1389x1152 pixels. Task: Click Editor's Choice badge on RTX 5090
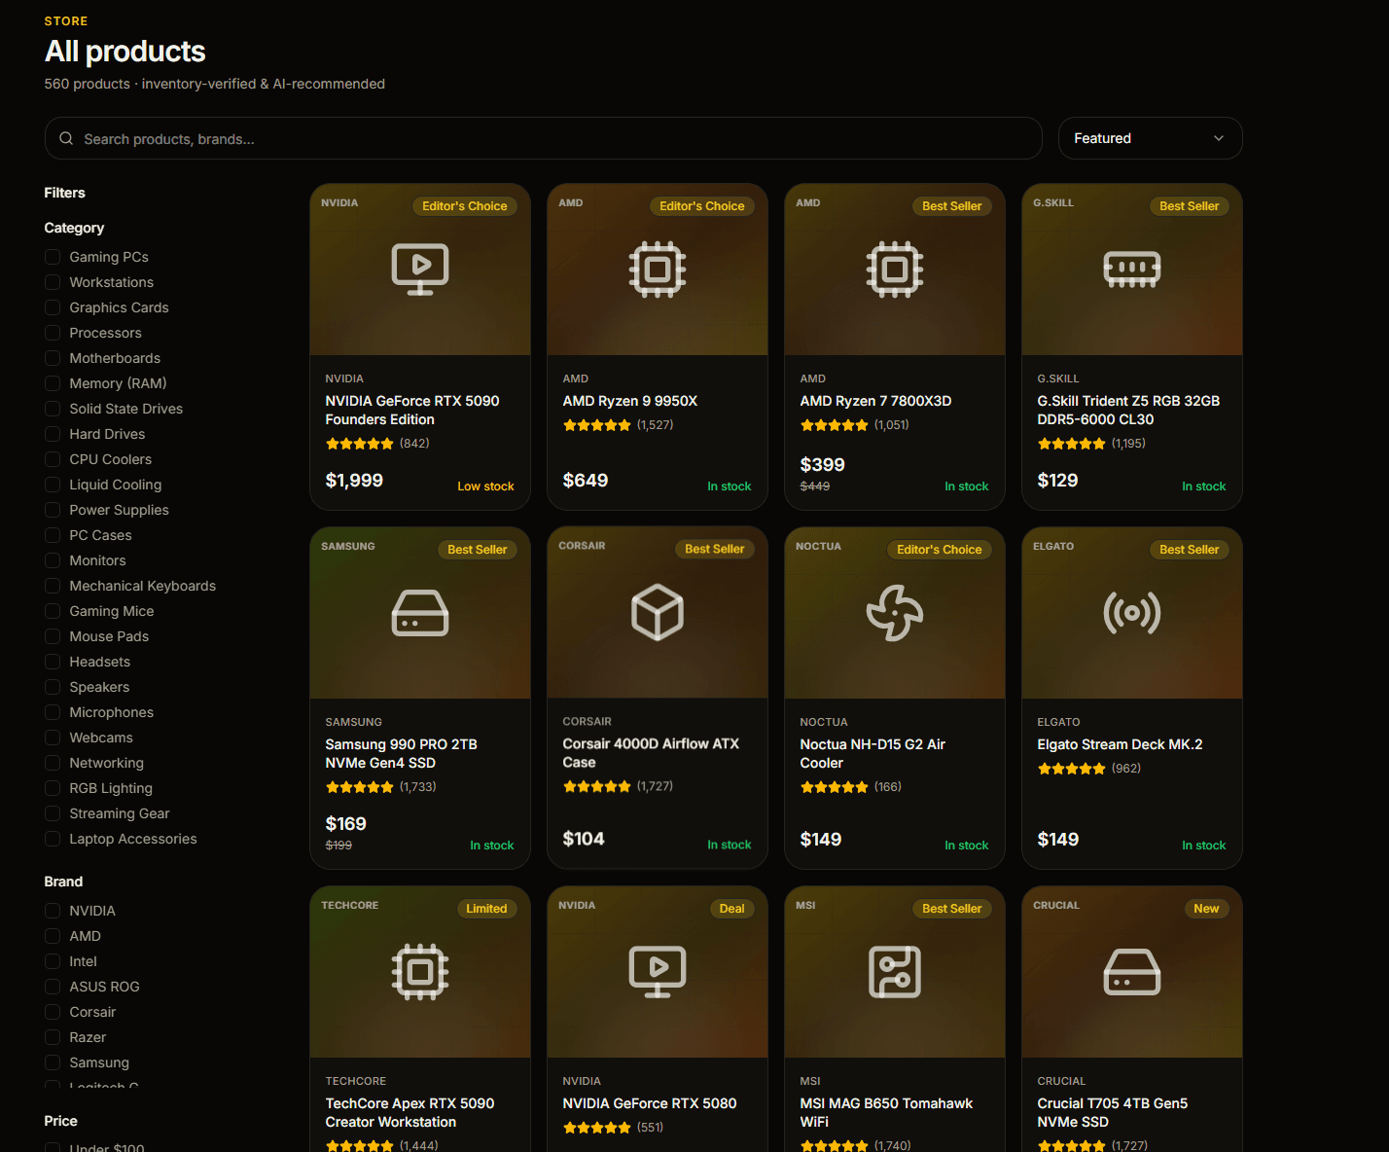click(x=465, y=206)
